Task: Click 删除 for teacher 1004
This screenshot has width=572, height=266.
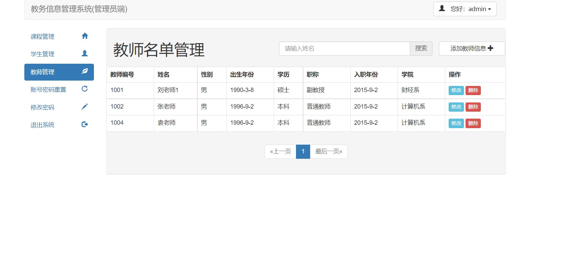Action: coord(473,123)
